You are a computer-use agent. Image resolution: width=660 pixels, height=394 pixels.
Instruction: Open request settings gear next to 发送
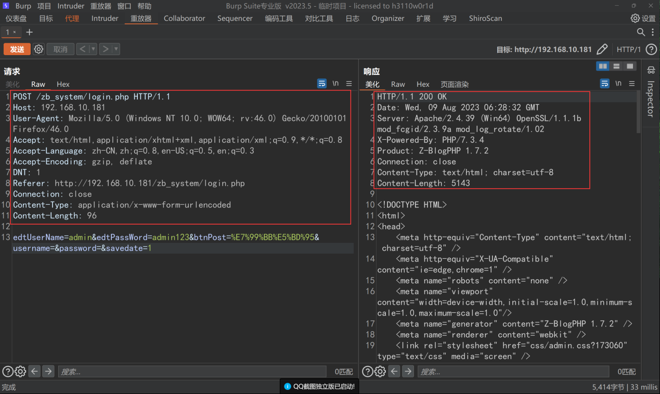click(38, 49)
